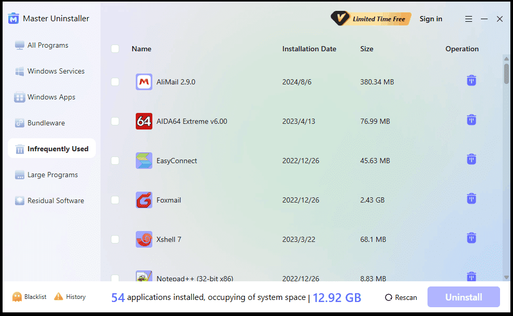Open the History warning icon
This screenshot has height=316, width=513.
(x=59, y=297)
